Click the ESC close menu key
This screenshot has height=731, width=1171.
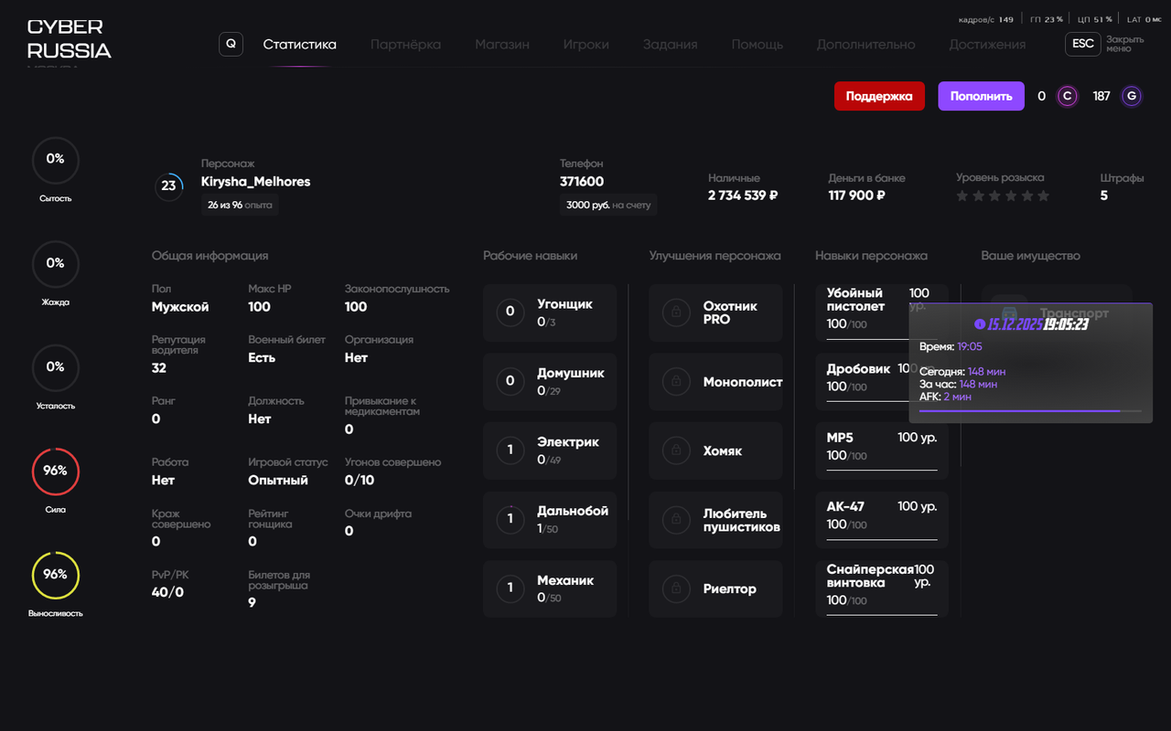[x=1083, y=44]
